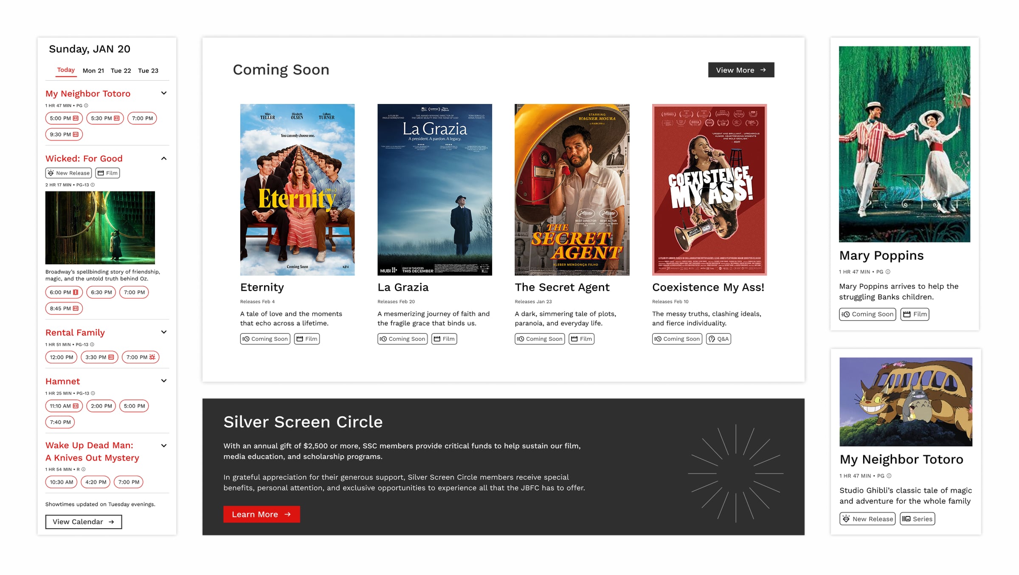This screenshot has width=1019, height=575.
Task: Click clock icon in Eternity's Coming Soon tag
Action: click(x=246, y=339)
